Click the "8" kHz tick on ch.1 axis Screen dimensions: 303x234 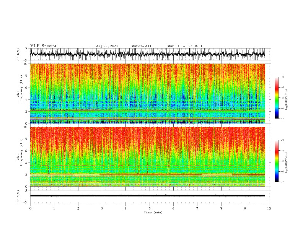[x=27, y=76]
